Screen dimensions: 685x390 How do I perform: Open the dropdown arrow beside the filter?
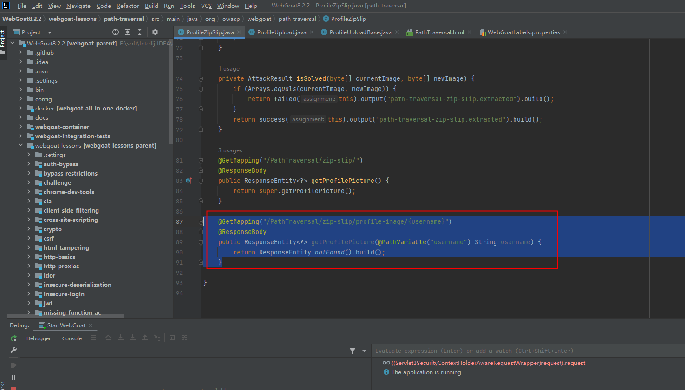[x=364, y=351]
